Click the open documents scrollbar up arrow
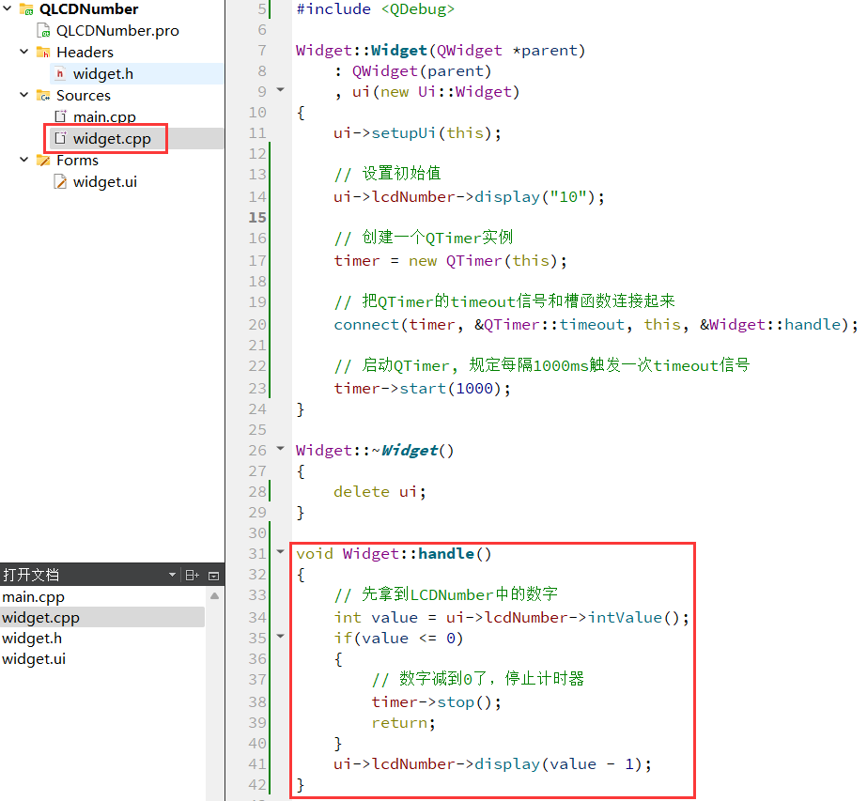867x801 pixels. [214, 596]
